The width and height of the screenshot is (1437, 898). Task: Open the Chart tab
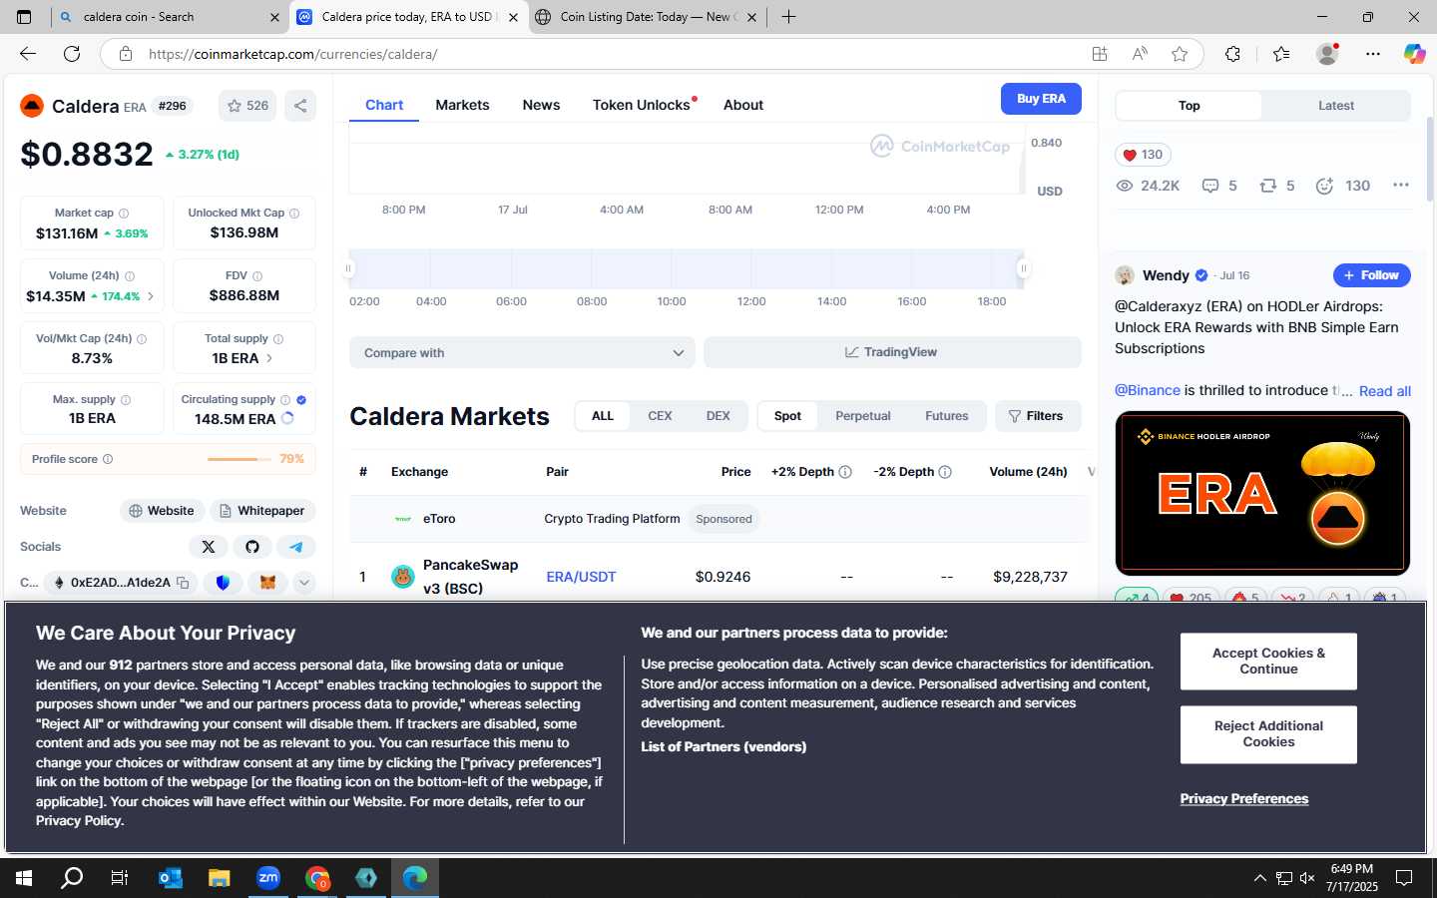coord(384,105)
